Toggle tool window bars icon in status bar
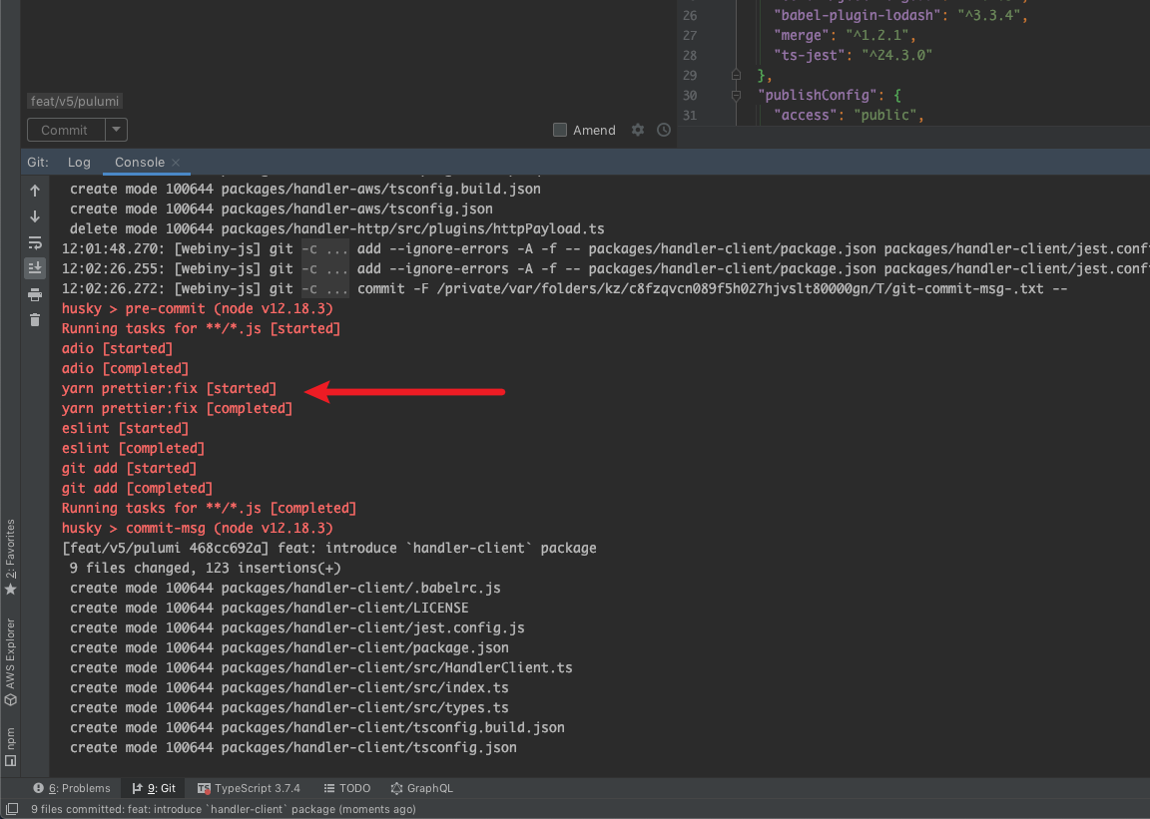This screenshot has height=819, width=1150. (12, 809)
